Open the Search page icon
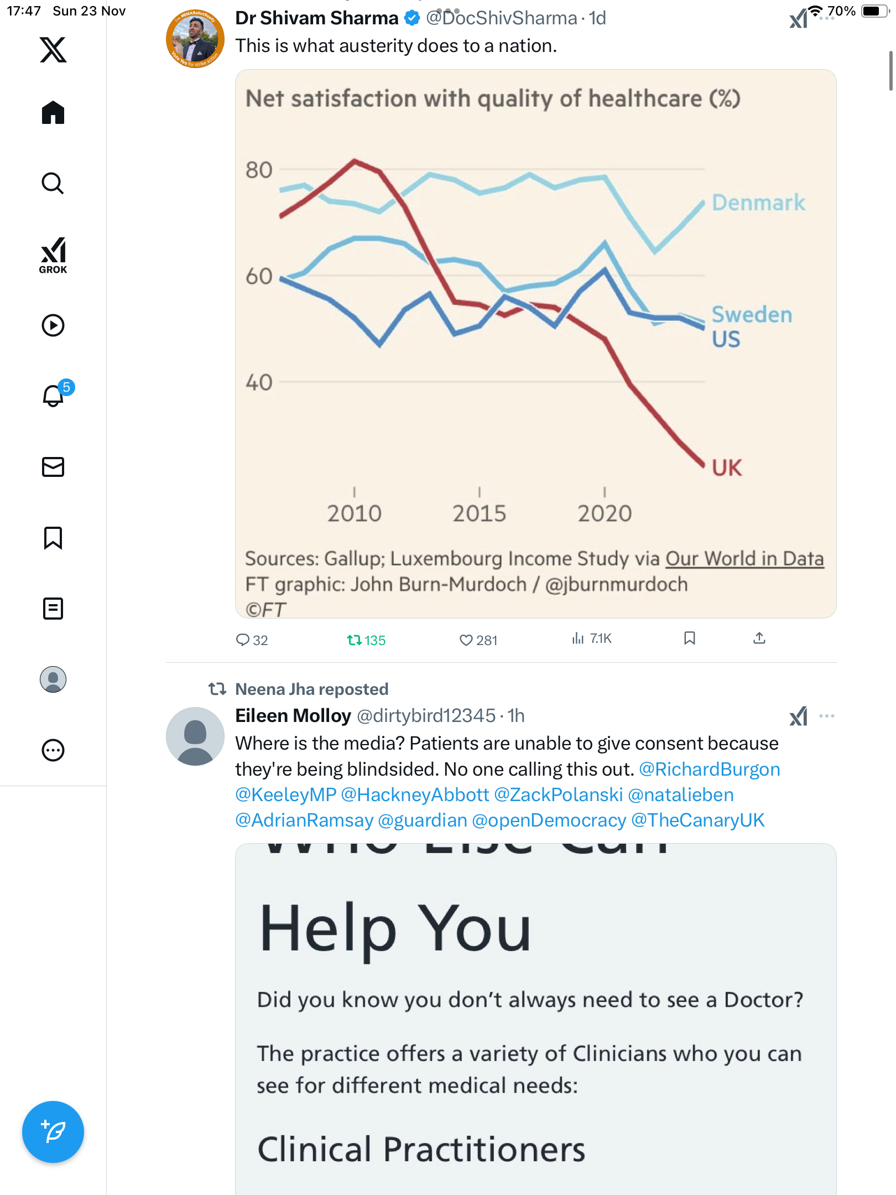The height and width of the screenshot is (1195, 896). (x=53, y=183)
